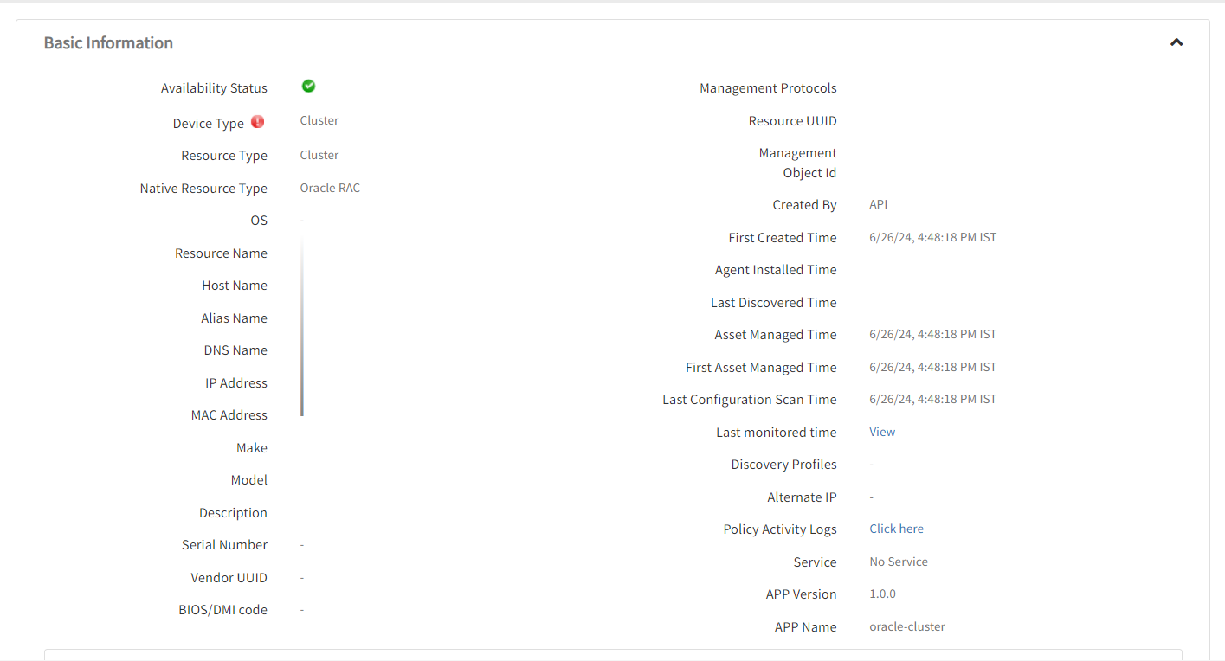Viewport: 1225px width, 661px height.
Task: Select the Last Configuration Scan Time timestamp
Action: pyautogui.click(x=932, y=399)
